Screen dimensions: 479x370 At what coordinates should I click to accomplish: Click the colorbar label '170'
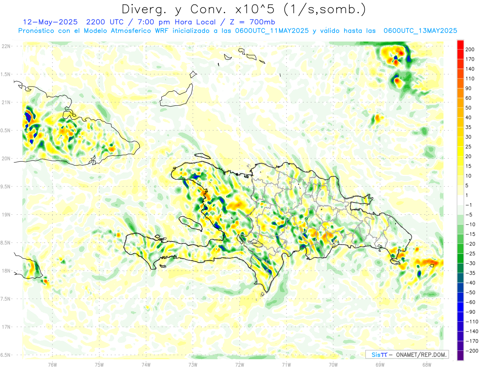470,59
